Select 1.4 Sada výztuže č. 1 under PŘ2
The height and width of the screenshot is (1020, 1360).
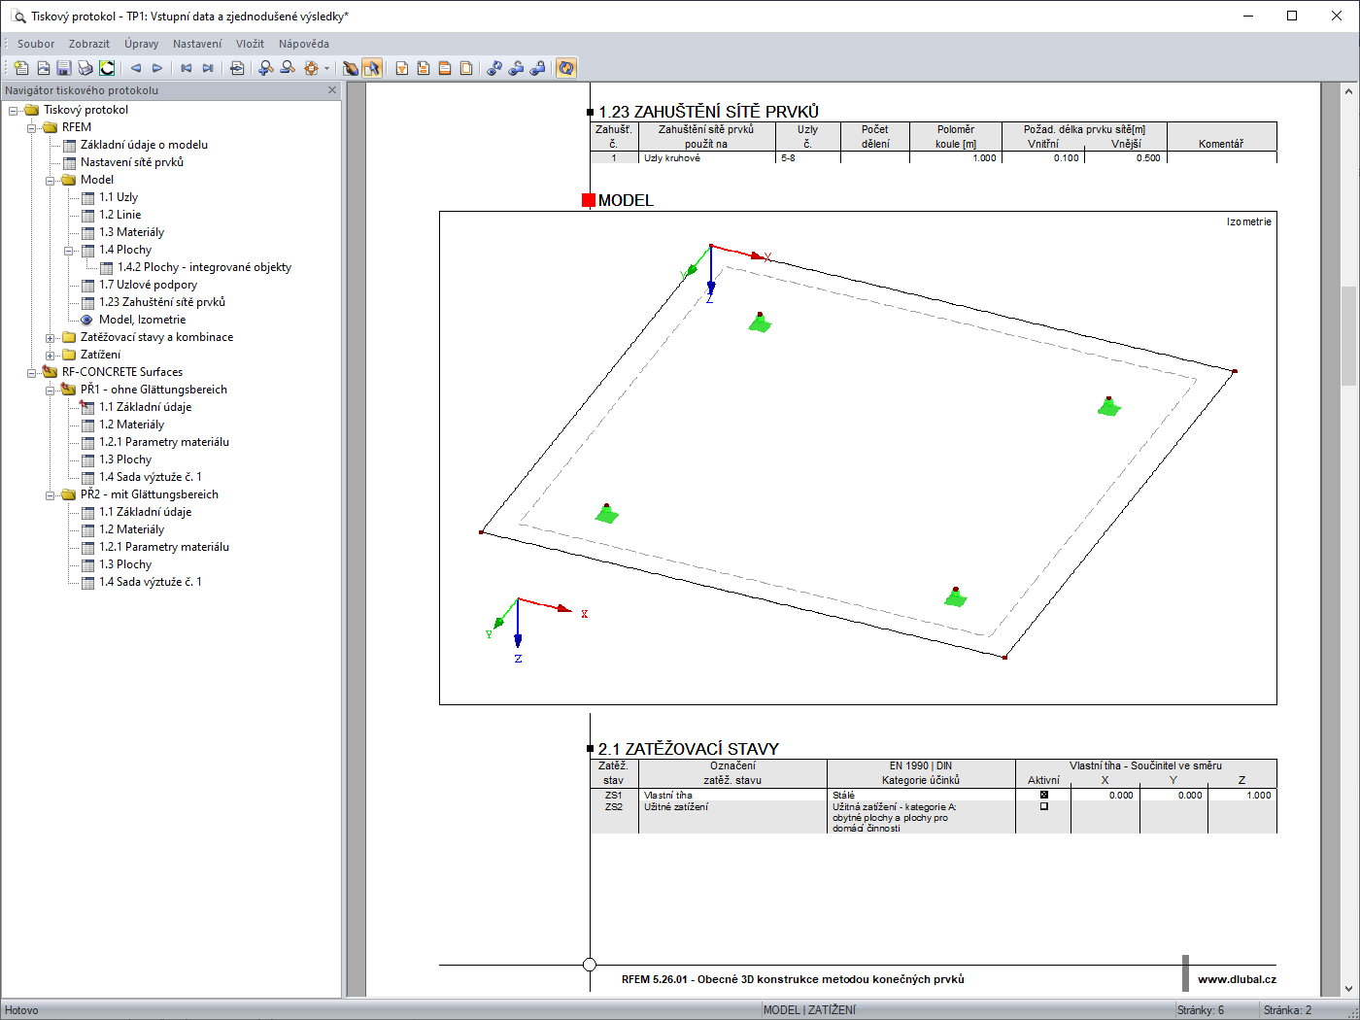[151, 582]
